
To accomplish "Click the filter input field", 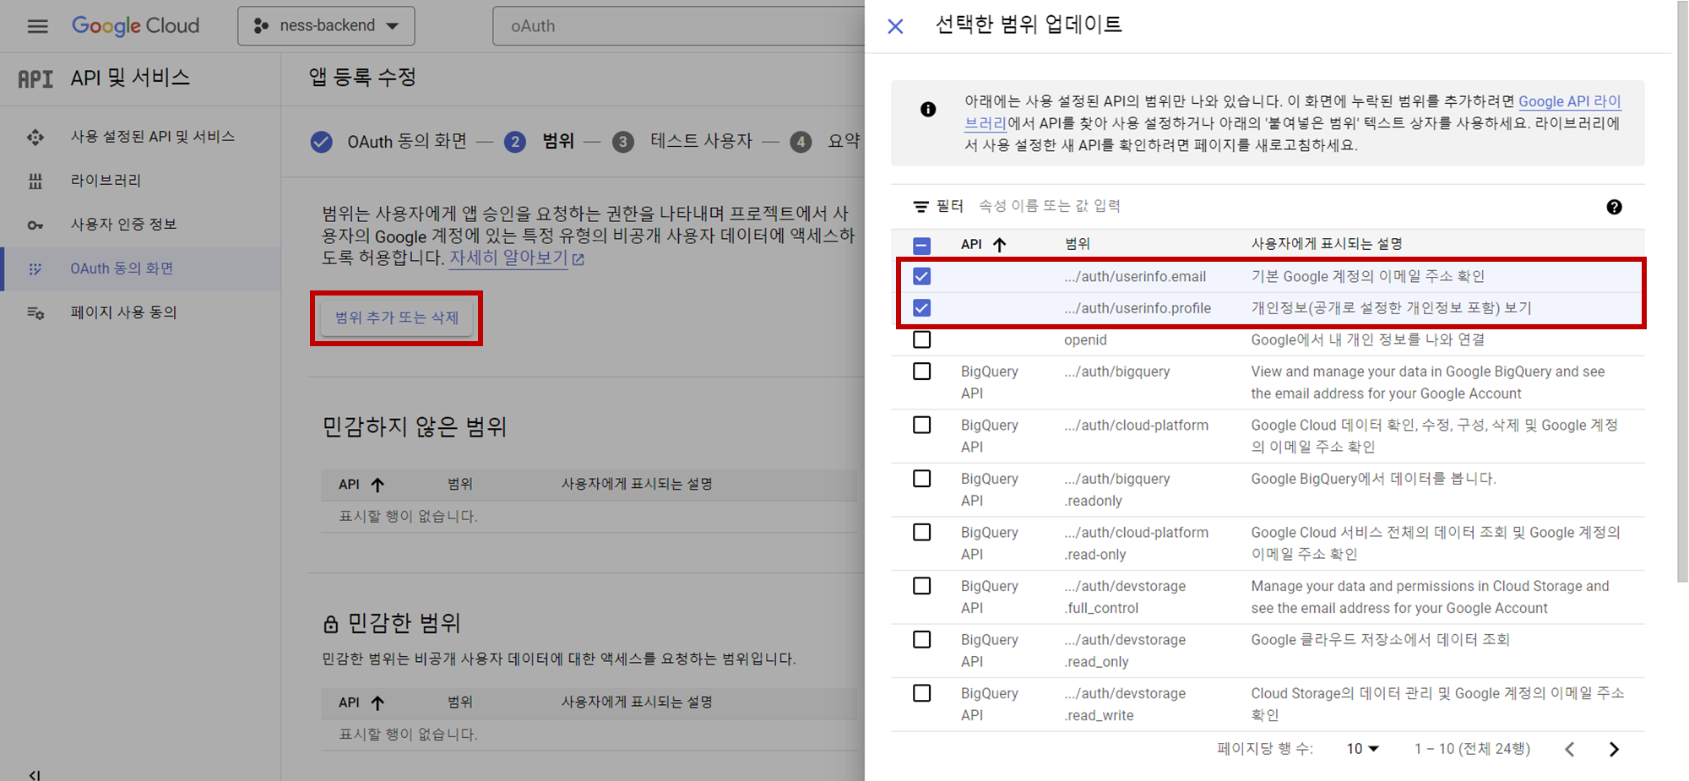I will (1284, 206).
